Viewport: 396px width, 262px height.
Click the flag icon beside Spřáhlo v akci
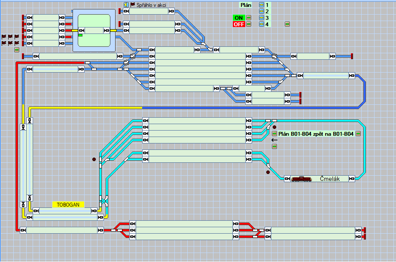(132, 5)
